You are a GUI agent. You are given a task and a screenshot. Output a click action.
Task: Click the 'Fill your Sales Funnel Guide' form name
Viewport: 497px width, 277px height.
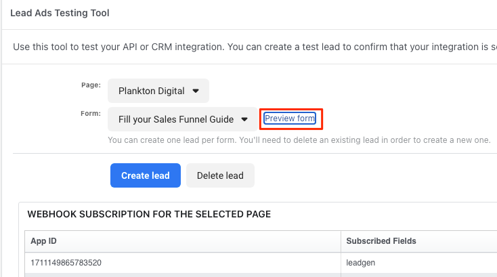point(175,119)
